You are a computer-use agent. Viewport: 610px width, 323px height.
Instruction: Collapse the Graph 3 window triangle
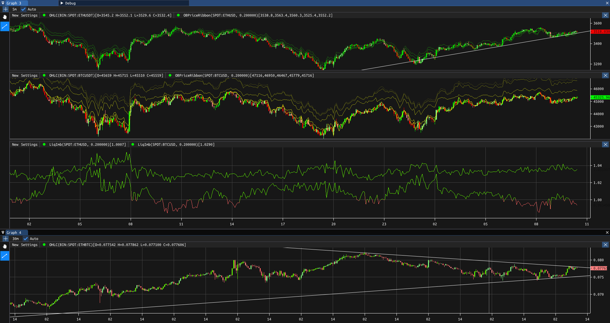coord(3,3)
